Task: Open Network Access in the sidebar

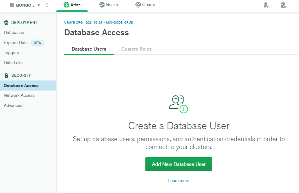Action: [19, 96]
